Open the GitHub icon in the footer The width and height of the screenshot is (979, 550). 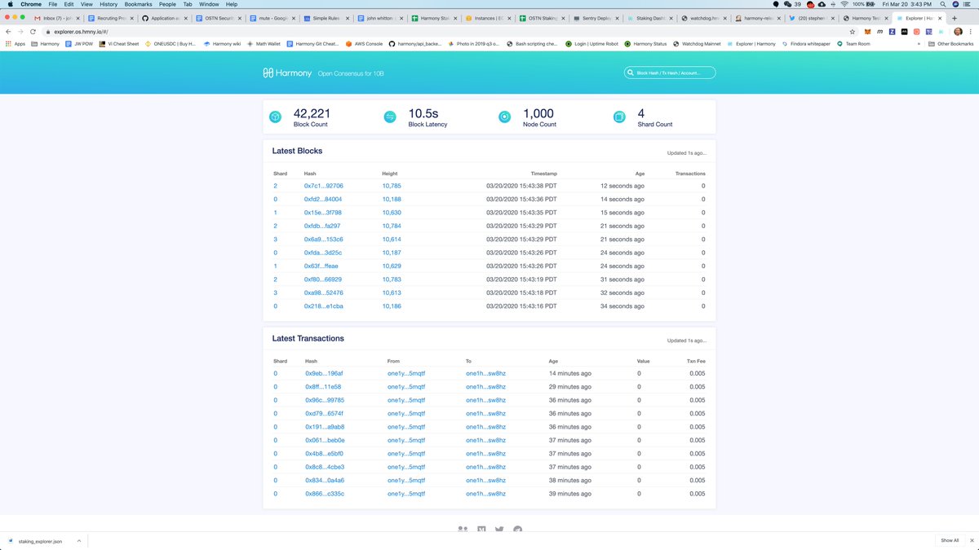517,530
